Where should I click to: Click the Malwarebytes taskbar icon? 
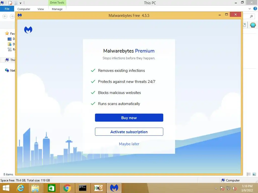click(x=114, y=188)
